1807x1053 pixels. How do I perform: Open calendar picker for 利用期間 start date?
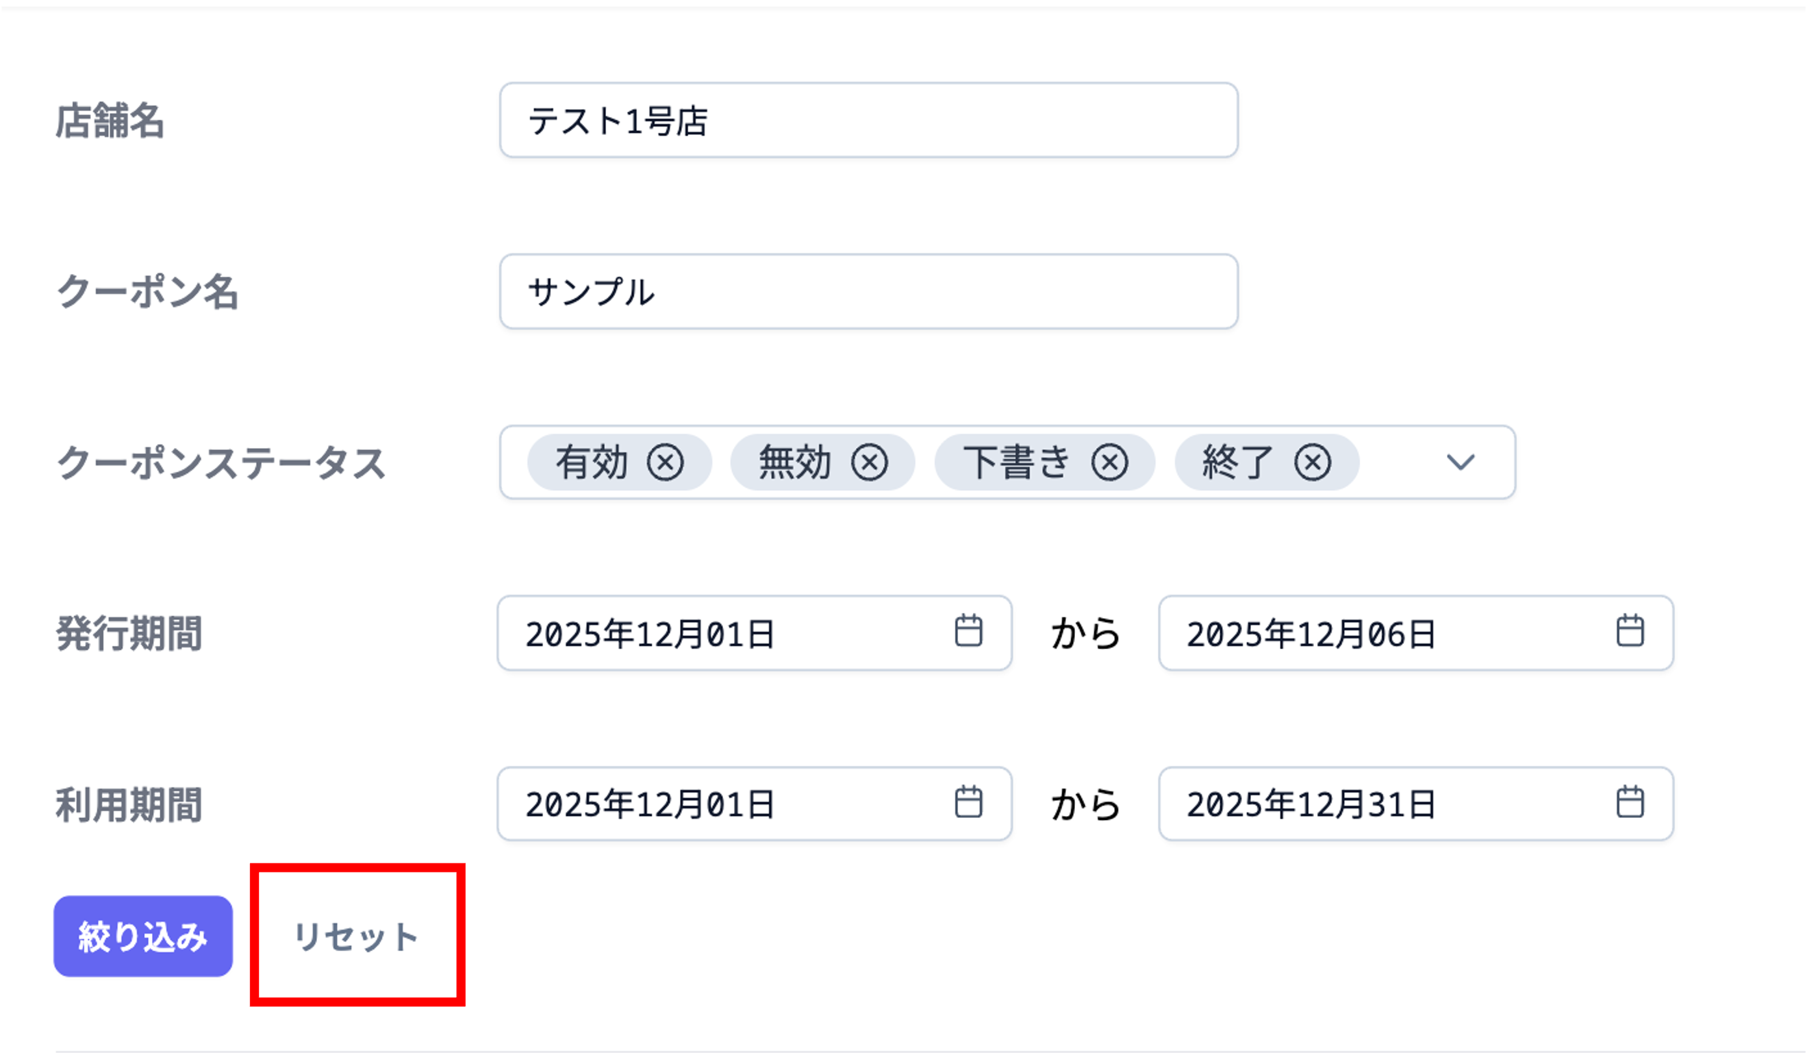(x=970, y=804)
